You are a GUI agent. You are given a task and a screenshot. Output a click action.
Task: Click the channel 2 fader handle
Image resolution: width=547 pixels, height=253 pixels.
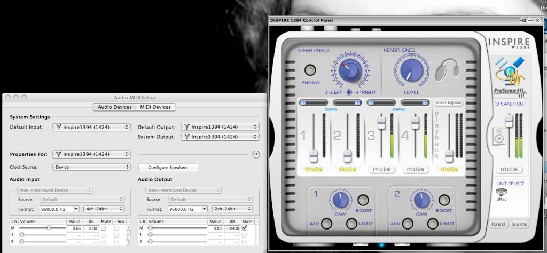[x=347, y=156]
